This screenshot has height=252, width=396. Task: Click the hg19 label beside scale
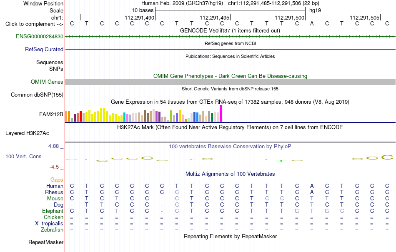tap(315, 10)
